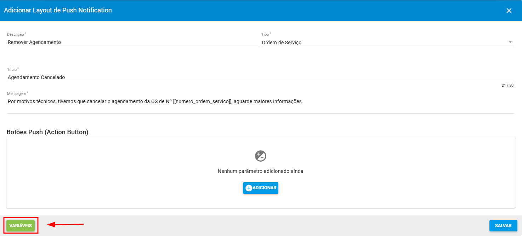
Task: Click the ADICIONAR button
Action: tap(261, 188)
